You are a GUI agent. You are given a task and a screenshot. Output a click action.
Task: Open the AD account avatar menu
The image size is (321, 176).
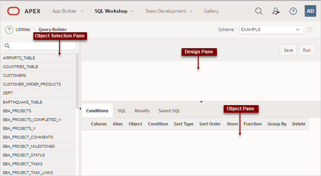point(310,11)
